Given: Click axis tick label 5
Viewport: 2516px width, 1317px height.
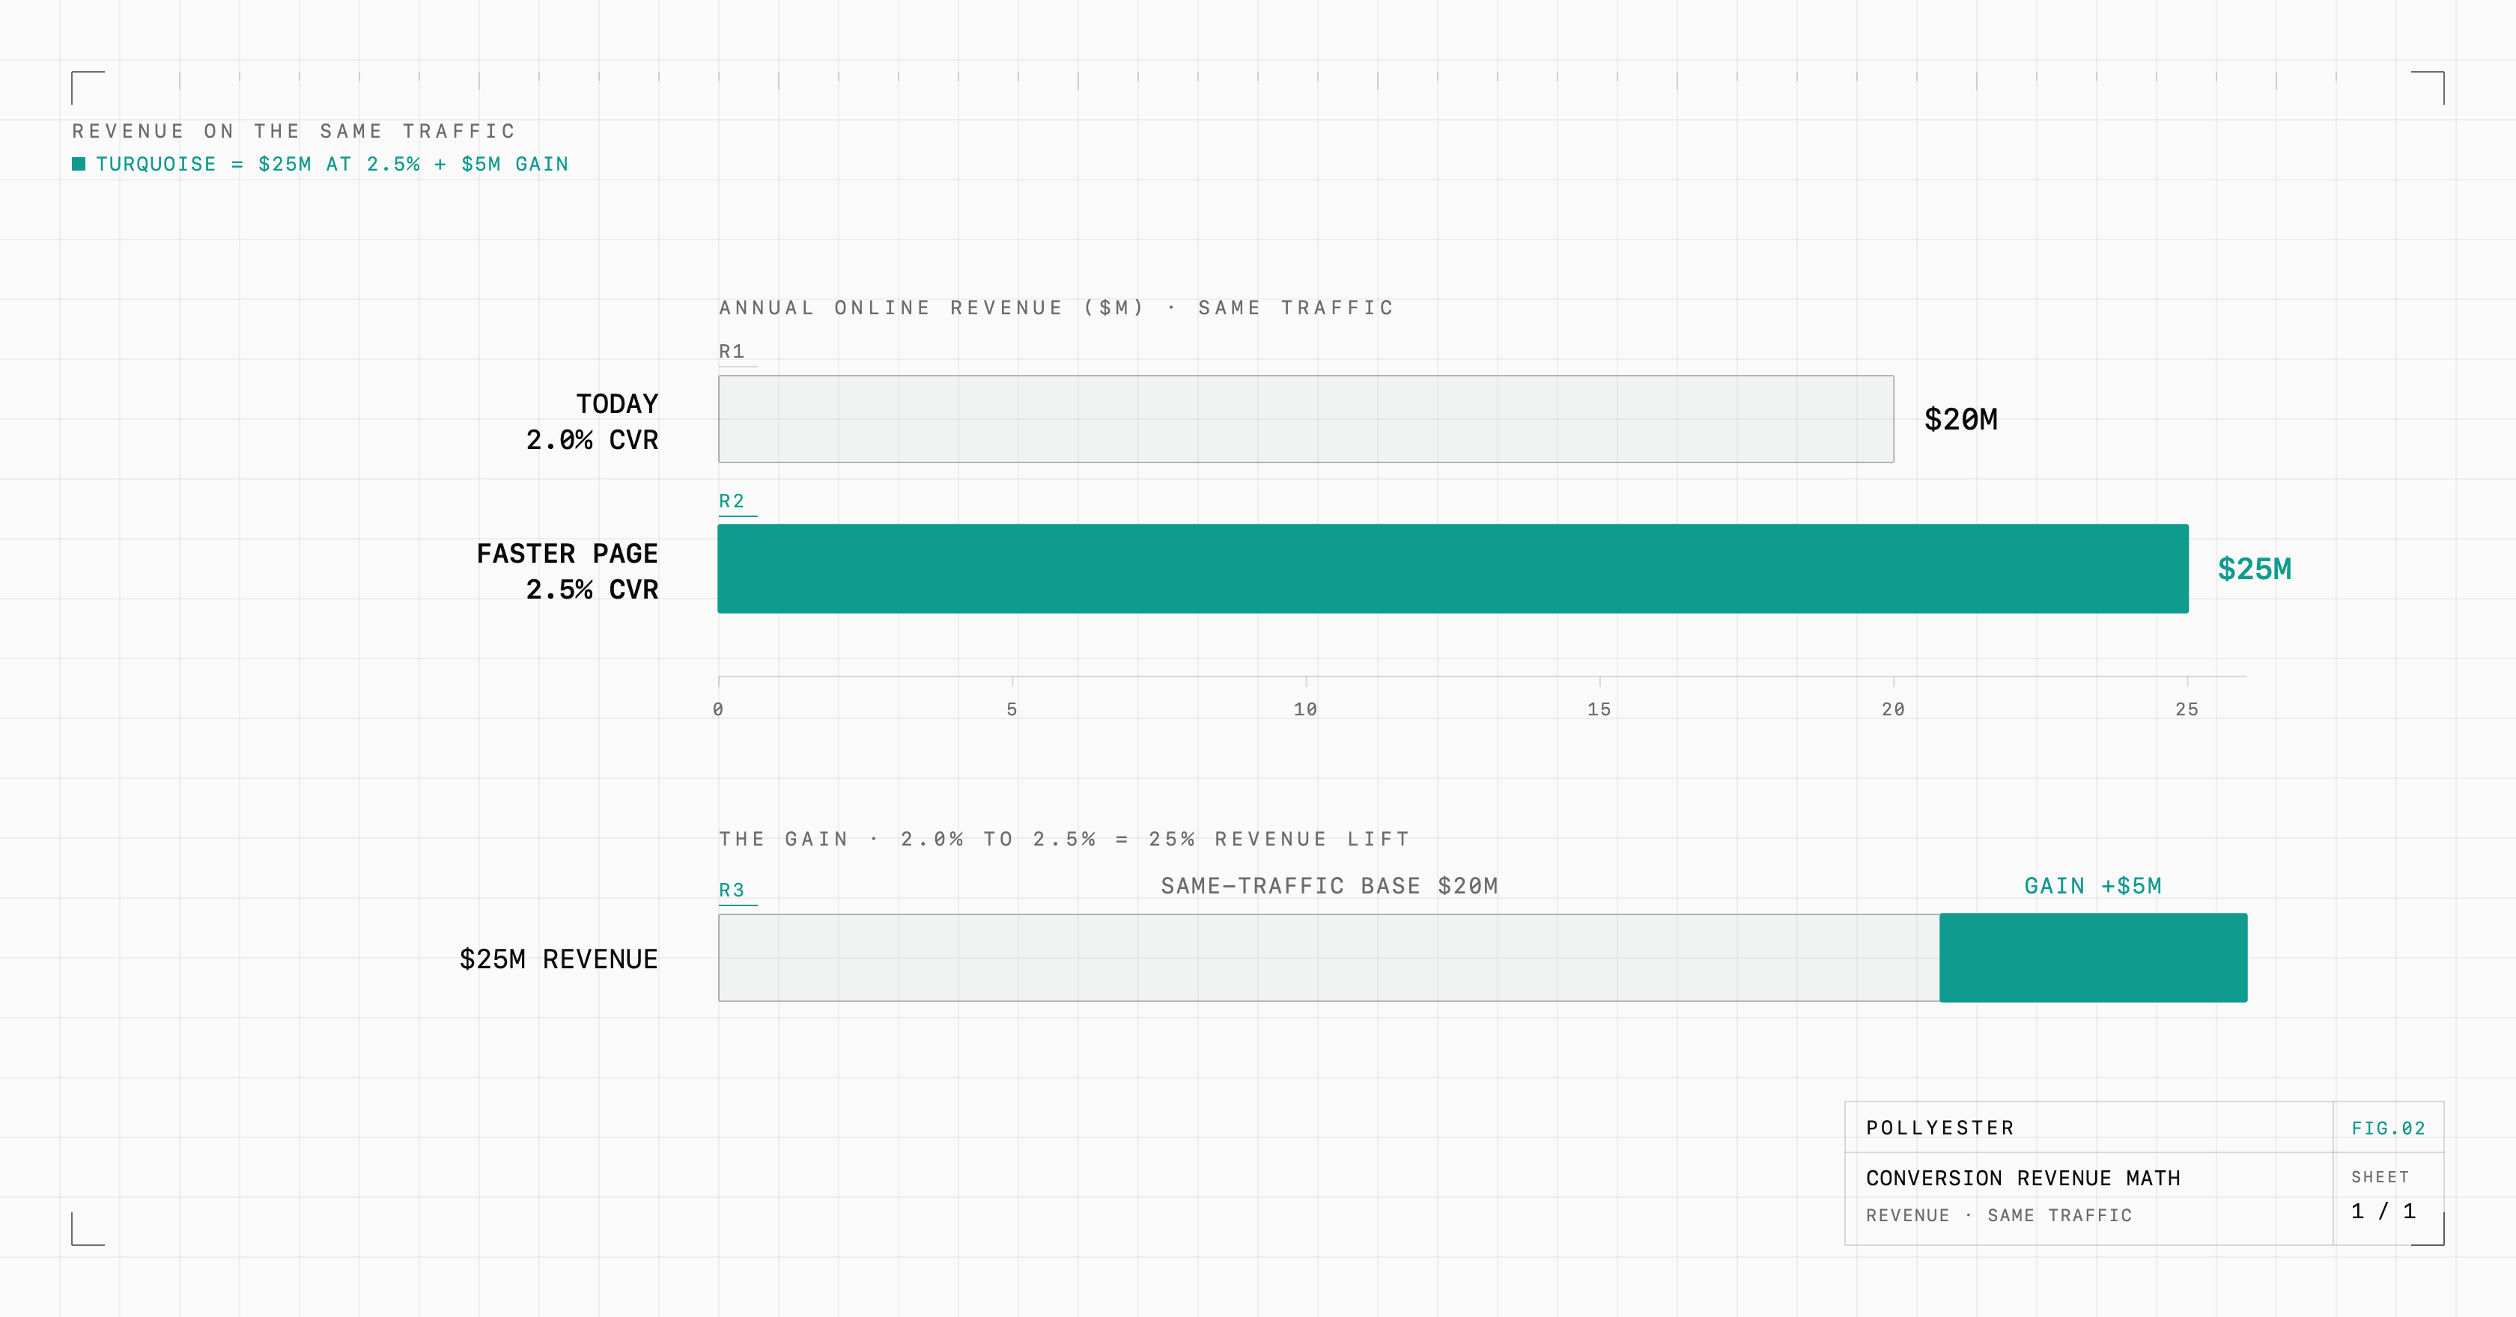Looking at the screenshot, I should tap(1013, 709).
